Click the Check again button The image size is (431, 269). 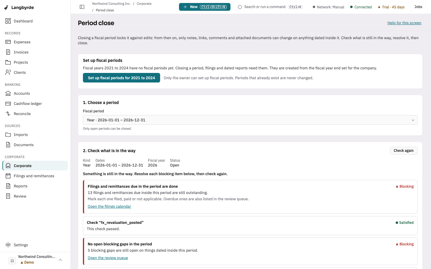click(403, 151)
